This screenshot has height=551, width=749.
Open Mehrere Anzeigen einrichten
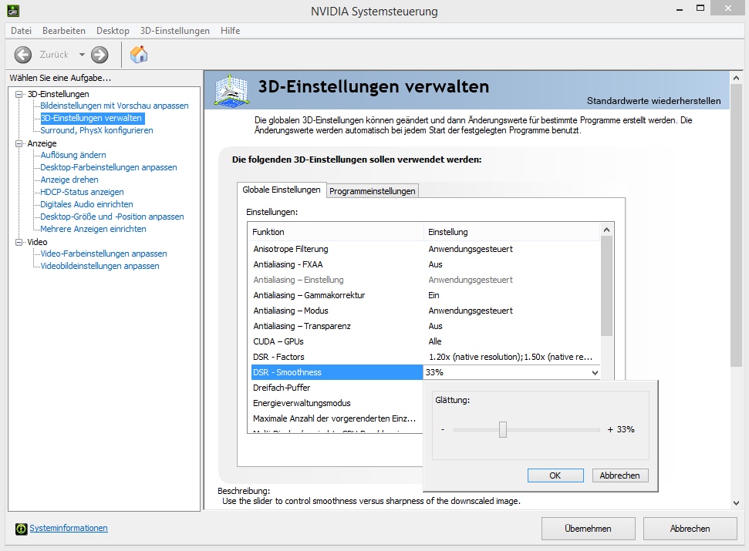[x=93, y=229]
